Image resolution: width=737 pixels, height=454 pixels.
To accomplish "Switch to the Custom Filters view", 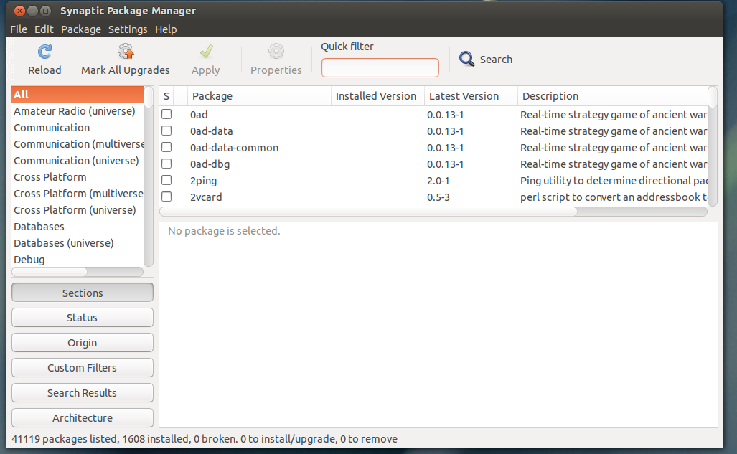I will 83,368.
